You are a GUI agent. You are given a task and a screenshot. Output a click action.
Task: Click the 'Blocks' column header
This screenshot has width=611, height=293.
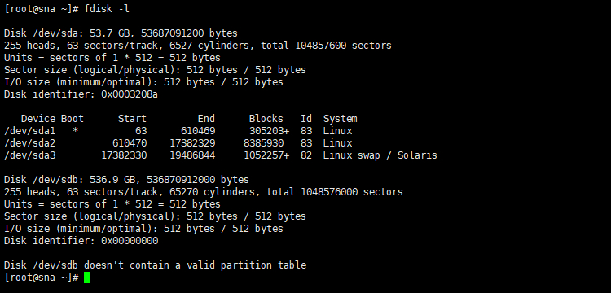[x=266, y=119]
